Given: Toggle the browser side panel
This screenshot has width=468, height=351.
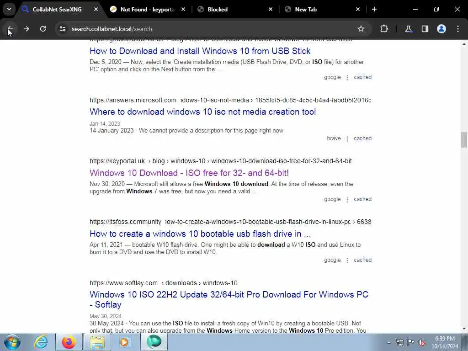Looking at the screenshot, I should (x=425, y=29).
